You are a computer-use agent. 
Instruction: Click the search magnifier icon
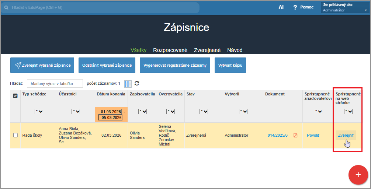(6, 7)
